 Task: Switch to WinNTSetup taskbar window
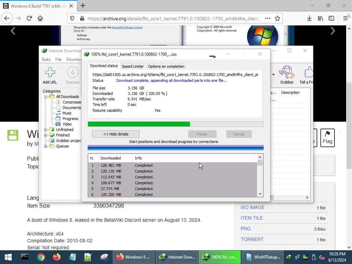pyautogui.click(x=263, y=257)
